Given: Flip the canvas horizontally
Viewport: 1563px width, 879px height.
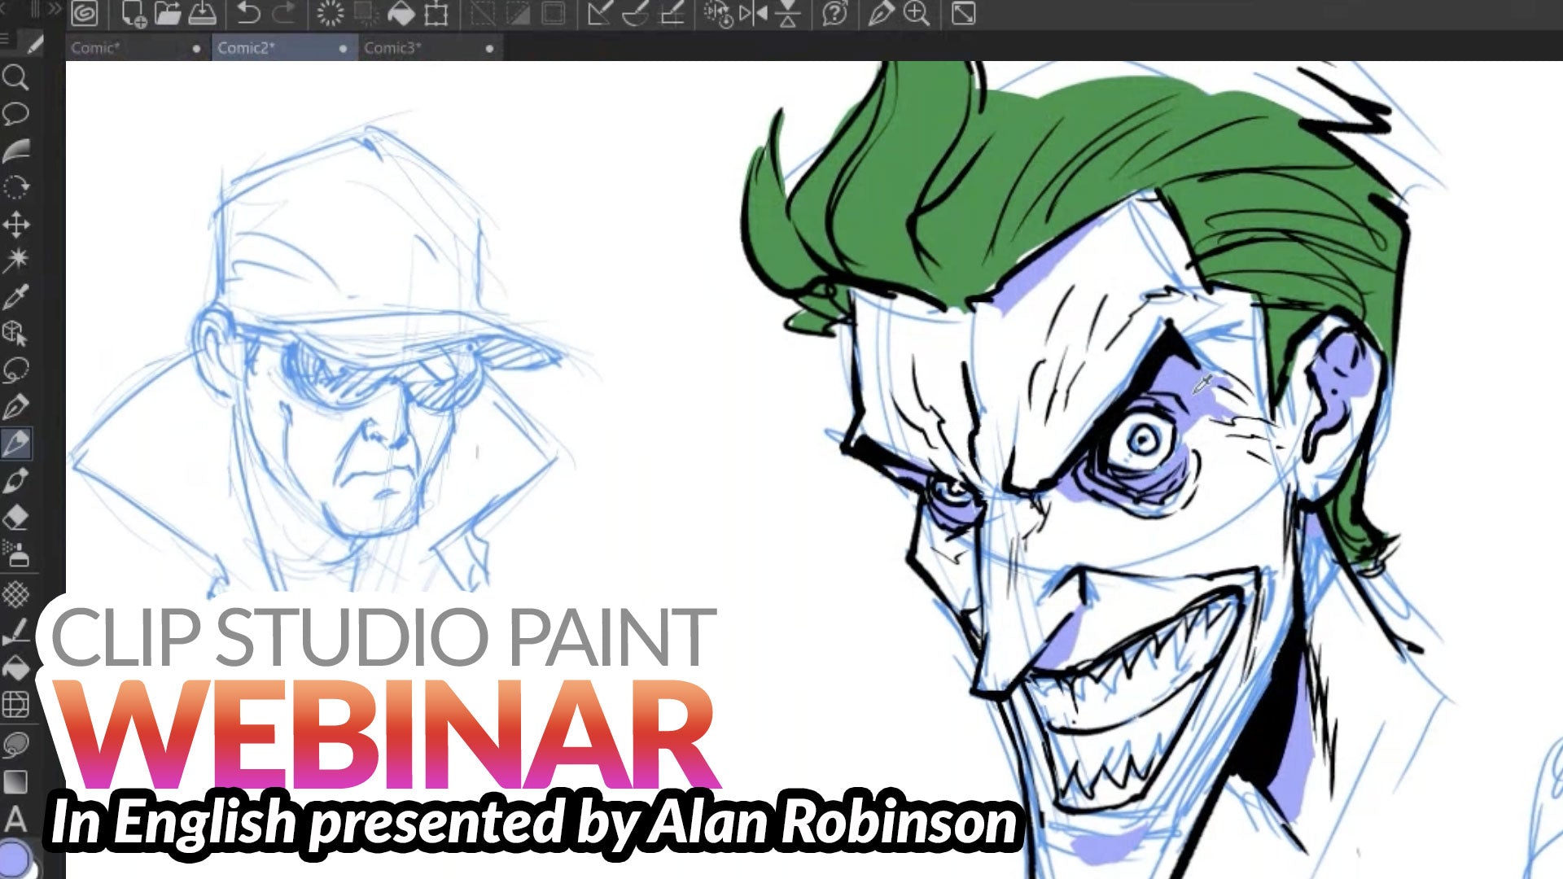Looking at the screenshot, I should pos(753,13).
